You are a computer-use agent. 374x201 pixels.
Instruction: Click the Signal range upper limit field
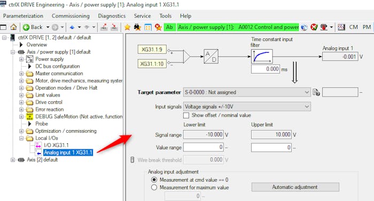click(271, 134)
